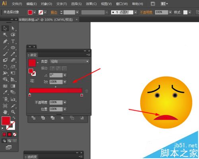Viewport: 199px width, 159px height.
Task: Open the brush definition dropdown
Action: pyautogui.click(x=135, y=12)
